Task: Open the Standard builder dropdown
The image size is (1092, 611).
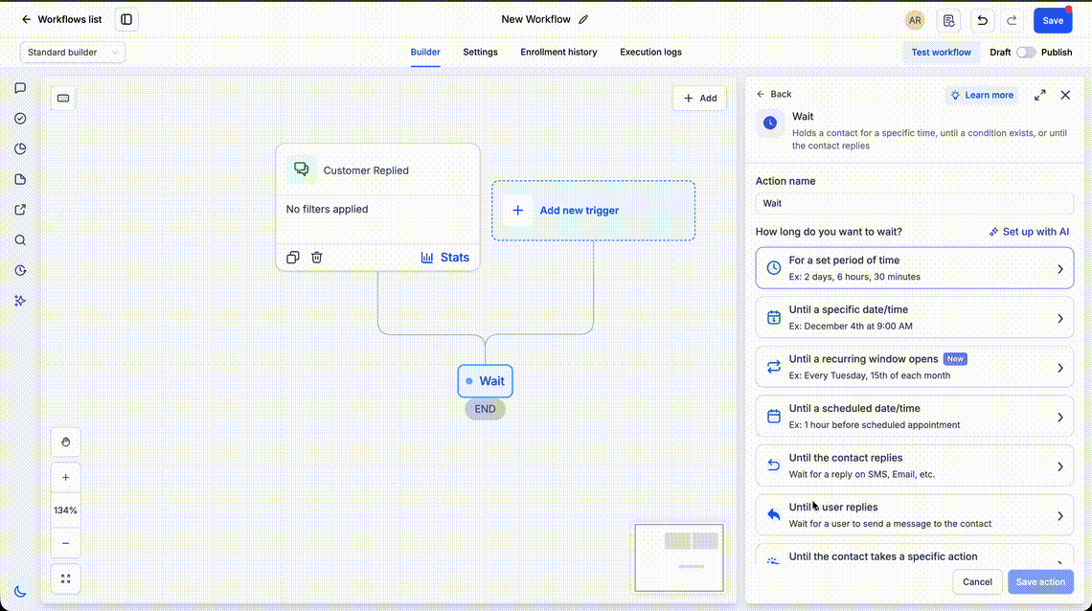Action: tap(73, 52)
